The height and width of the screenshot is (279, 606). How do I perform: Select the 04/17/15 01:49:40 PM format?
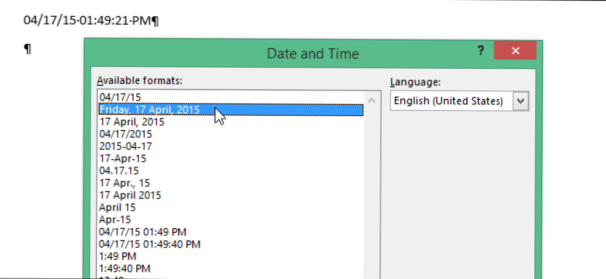(150, 244)
